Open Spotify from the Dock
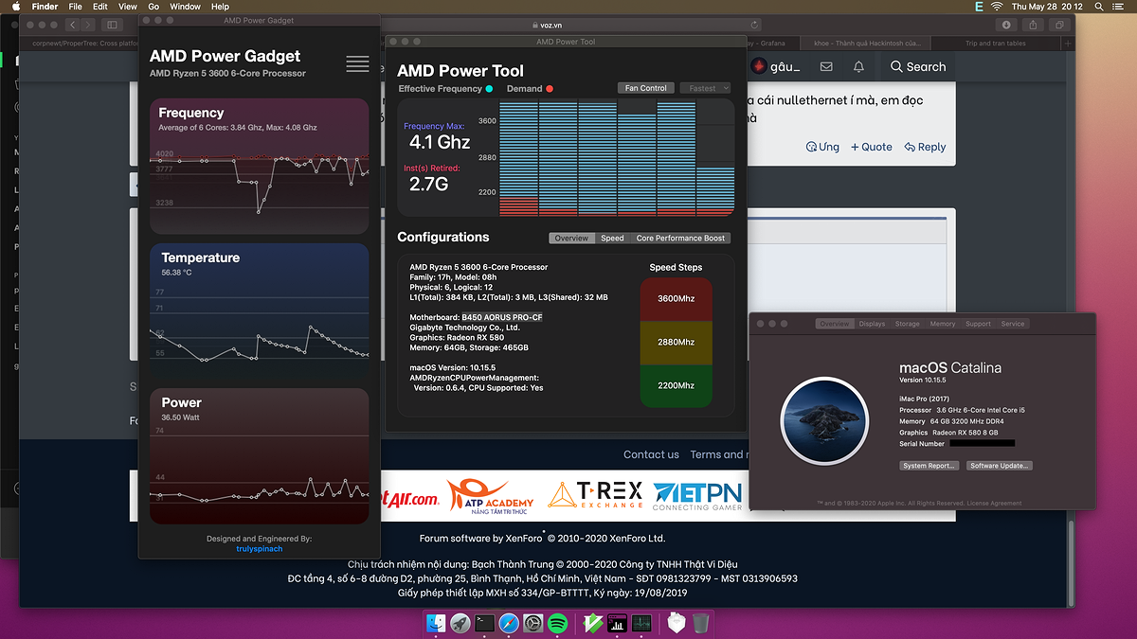 [x=558, y=623]
